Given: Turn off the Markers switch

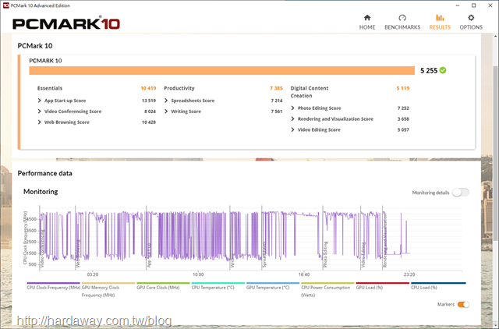Looking at the screenshot, I should (x=463, y=305).
